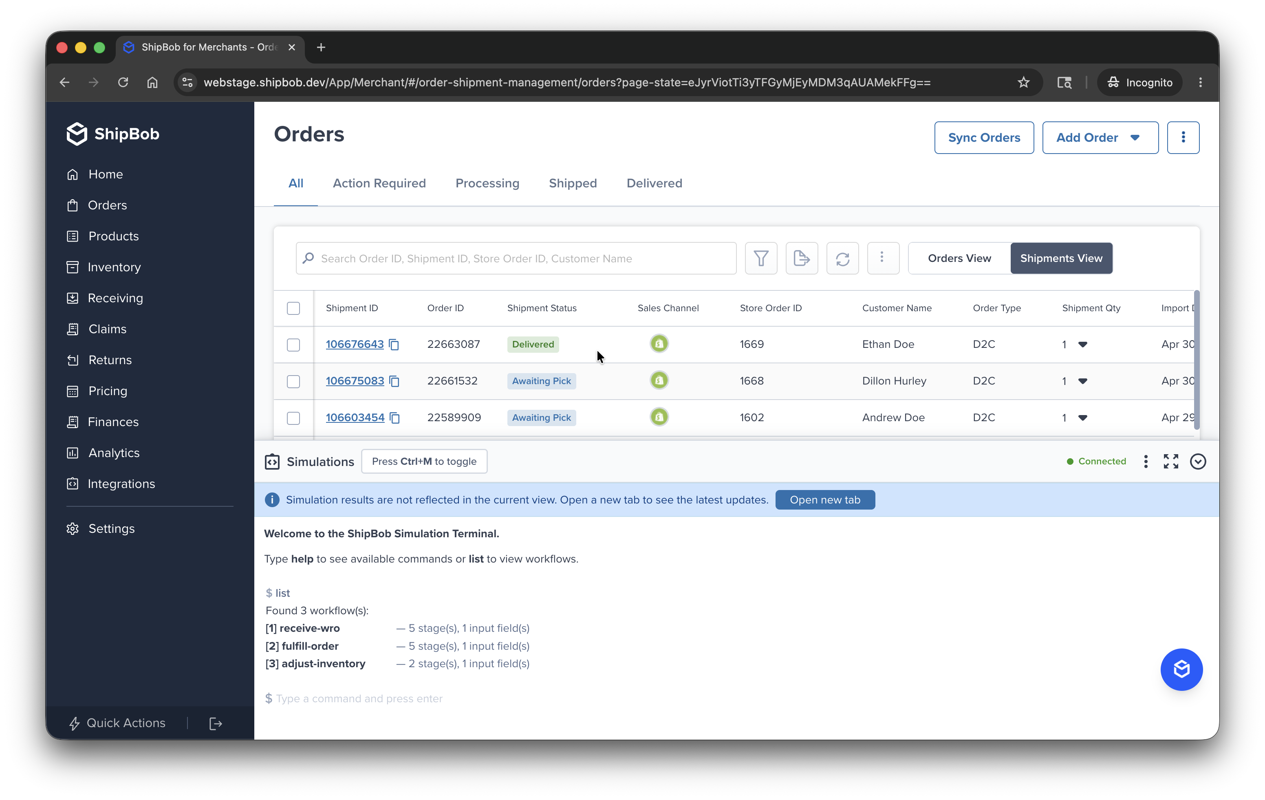Open the Chrome browser menu

click(1200, 82)
